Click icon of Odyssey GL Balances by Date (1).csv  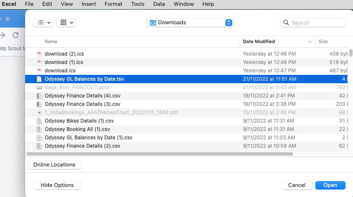[x=39, y=138]
